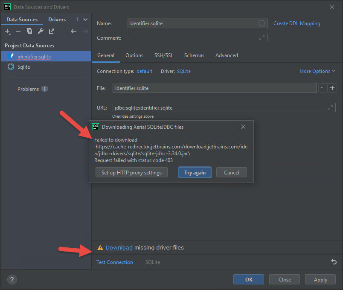Open Create DDL Mapping link

click(x=296, y=23)
